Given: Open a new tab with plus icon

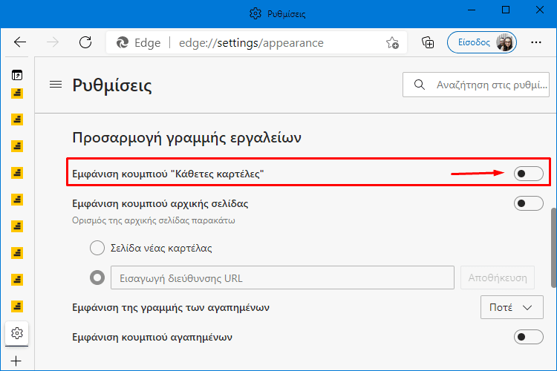Looking at the screenshot, I should pos(16,361).
